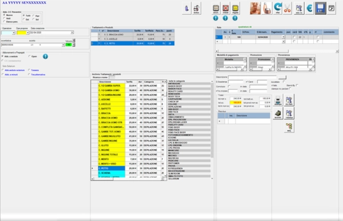Tick the Accettato checkbox

(x=284, y=82)
